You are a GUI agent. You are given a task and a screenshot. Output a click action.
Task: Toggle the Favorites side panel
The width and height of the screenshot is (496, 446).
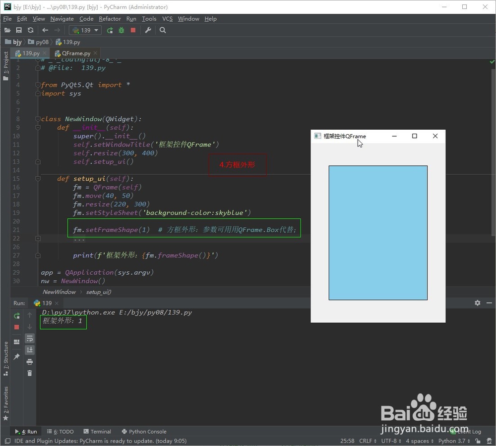coord(5,403)
